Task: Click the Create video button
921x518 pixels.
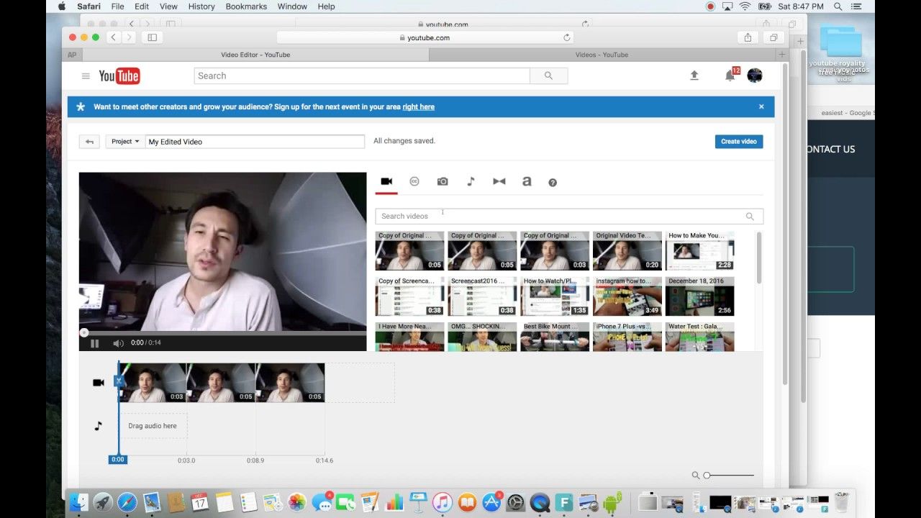Action: pos(739,142)
